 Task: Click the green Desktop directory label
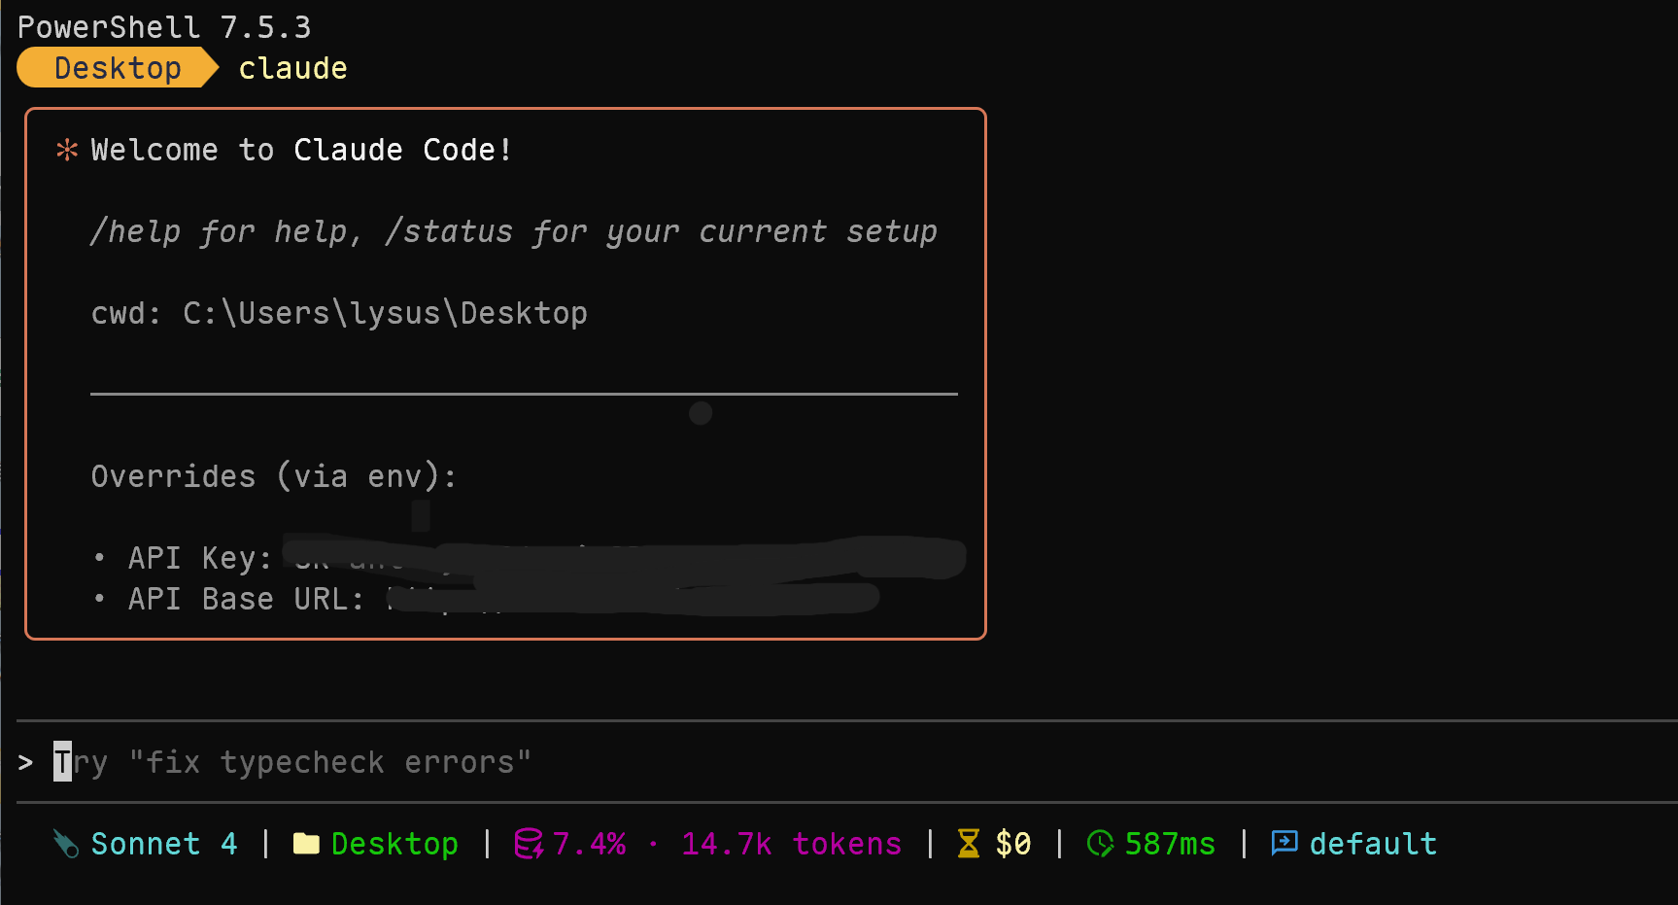pyautogui.click(x=394, y=844)
